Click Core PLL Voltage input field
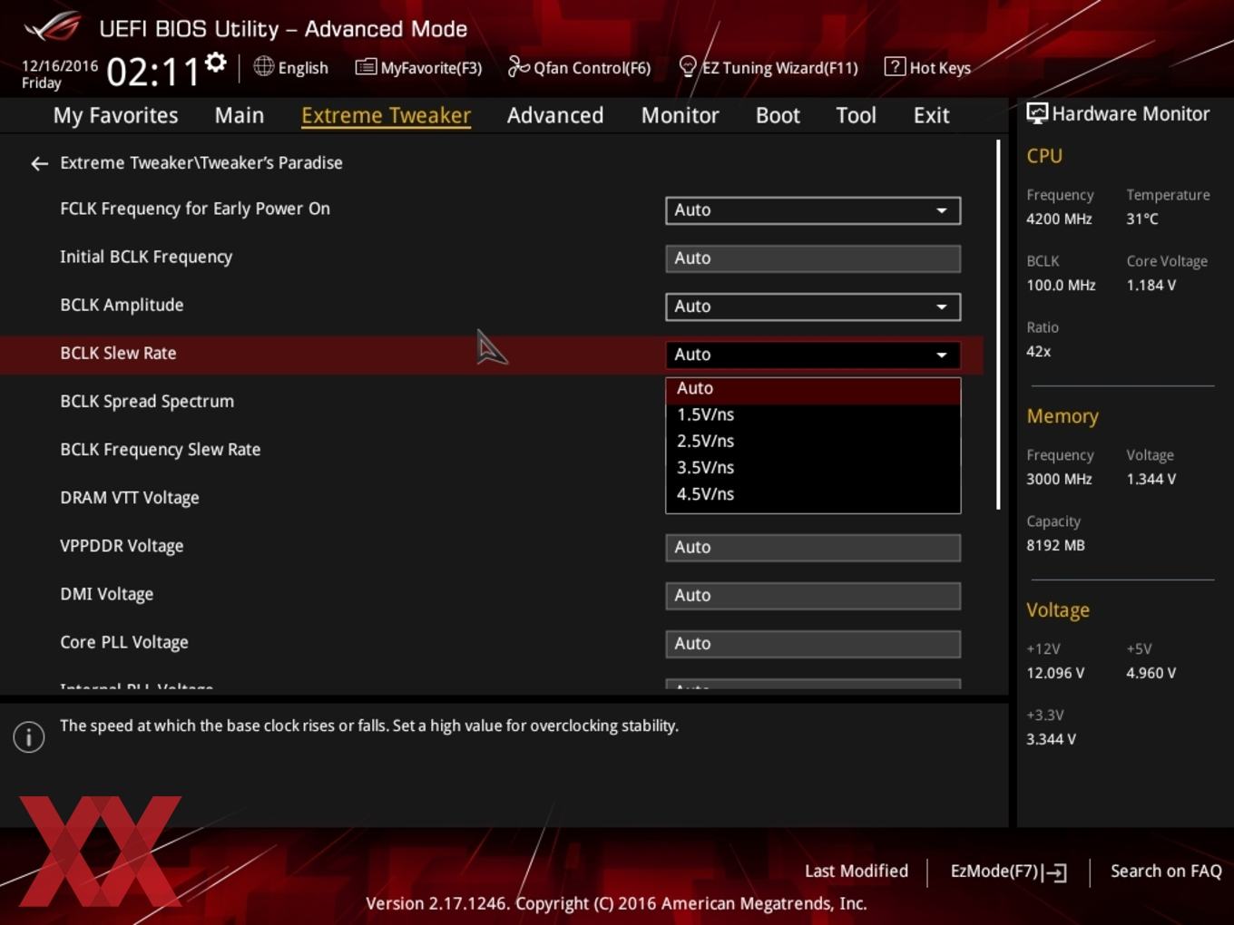 [x=813, y=644]
